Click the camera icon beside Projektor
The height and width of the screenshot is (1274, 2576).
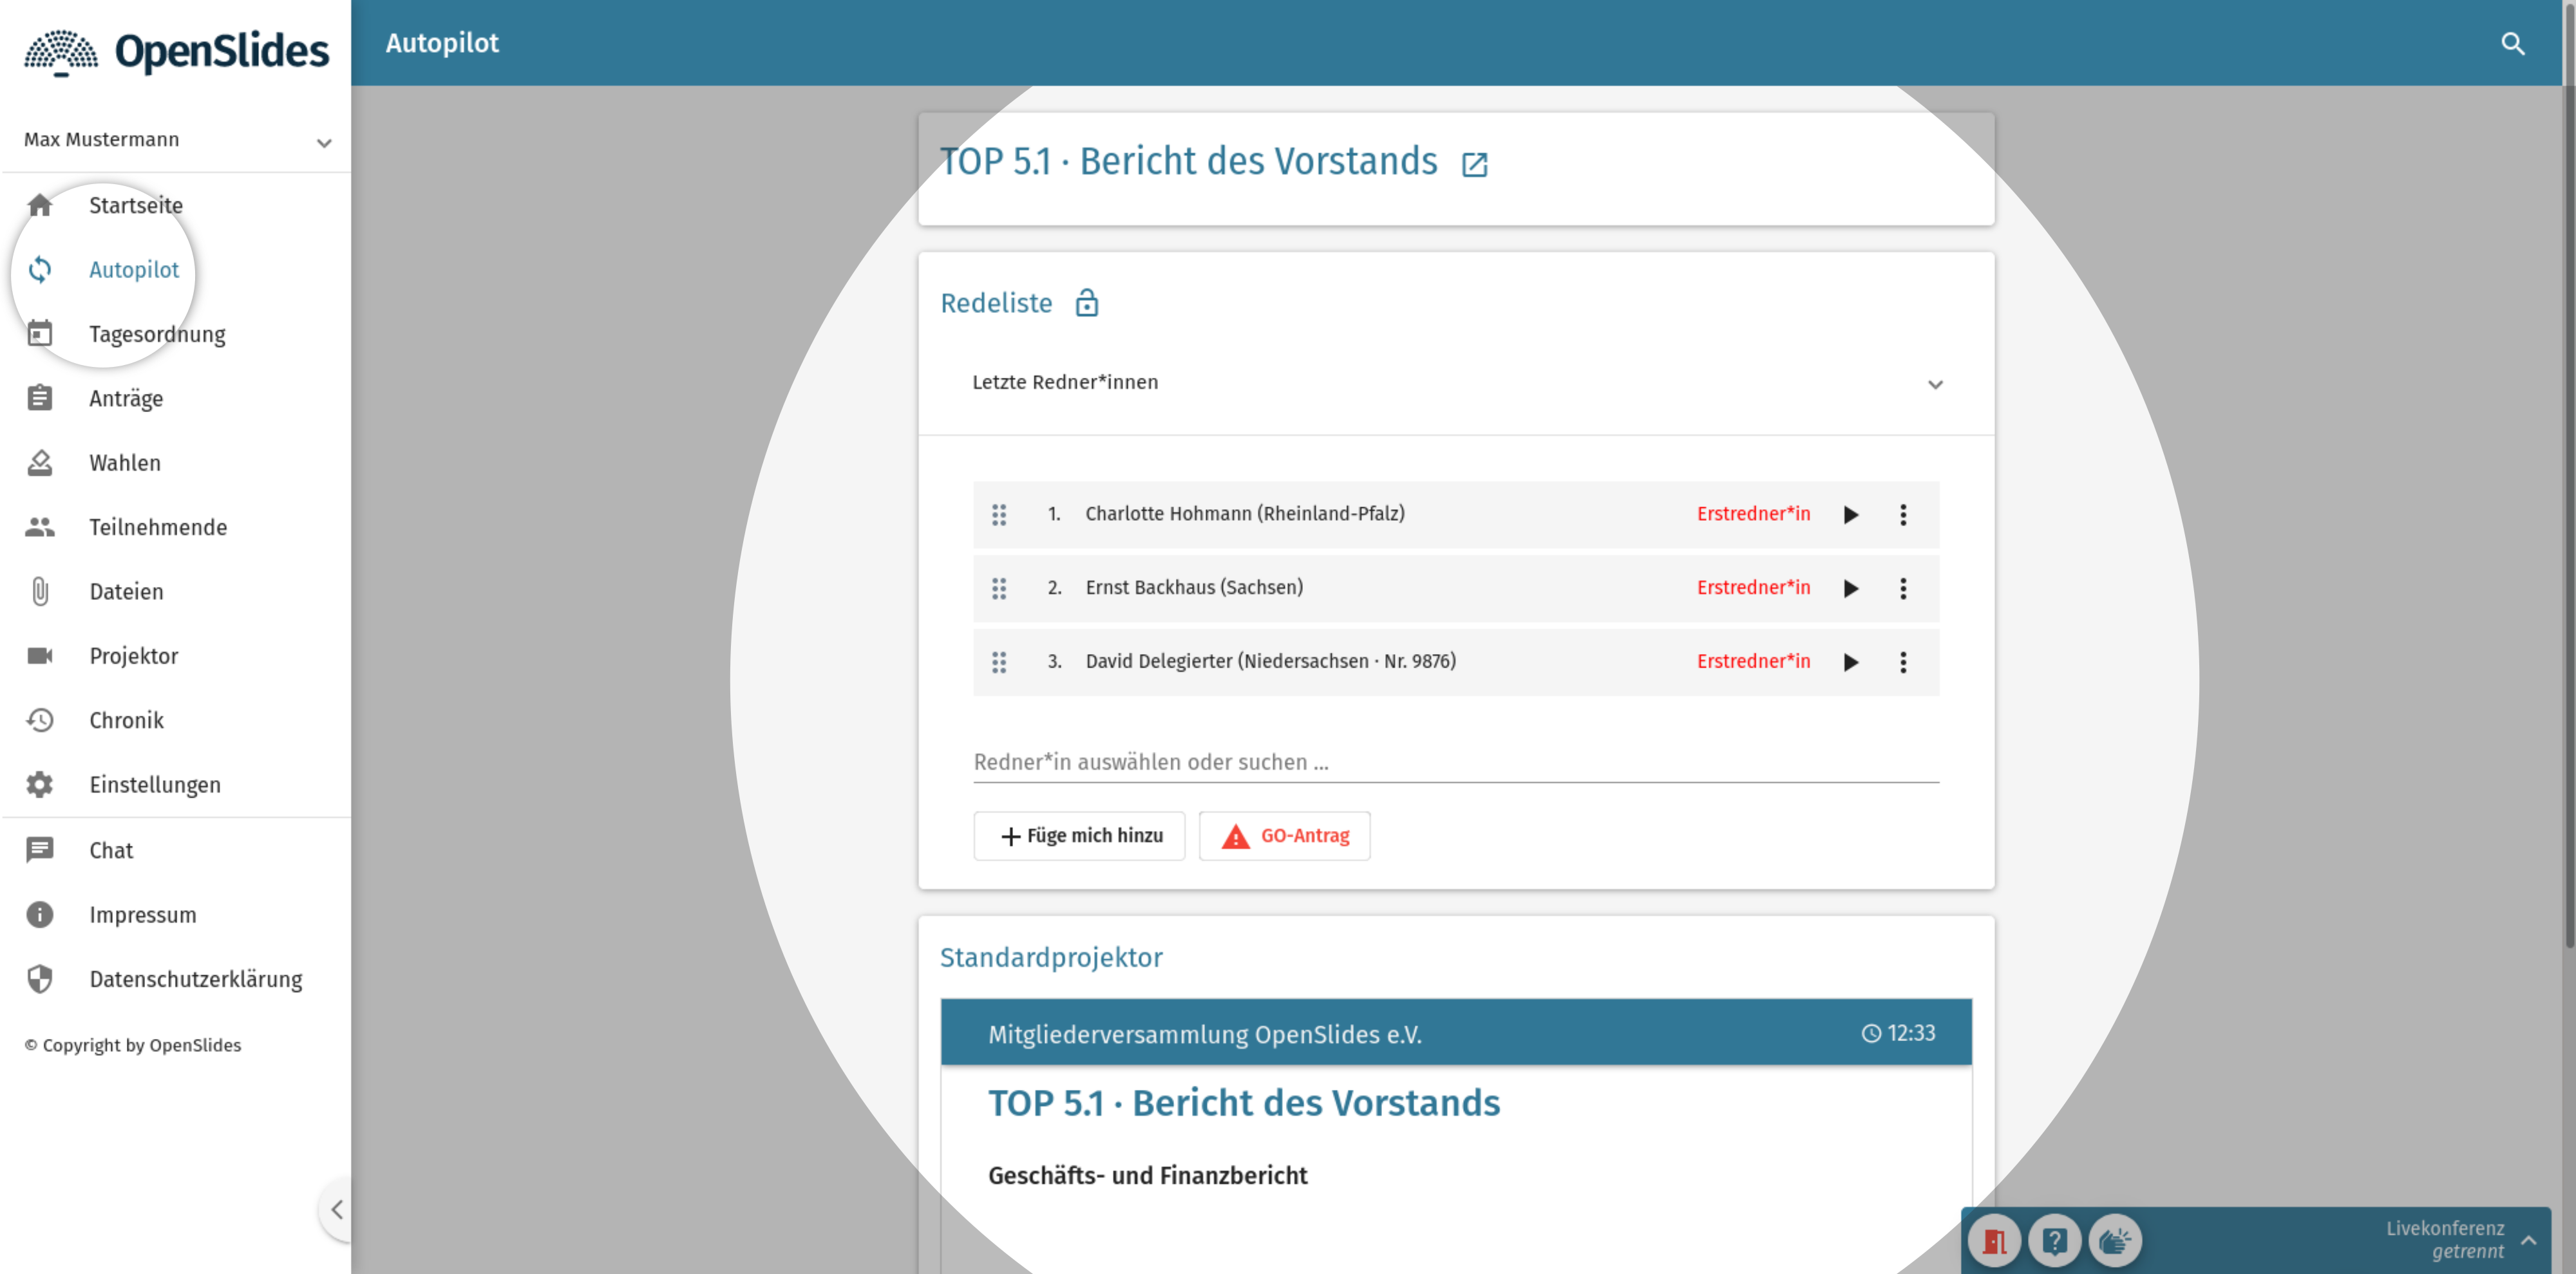[x=40, y=656]
